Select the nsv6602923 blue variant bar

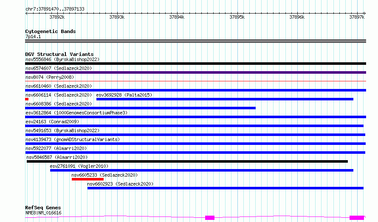click(226, 188)
